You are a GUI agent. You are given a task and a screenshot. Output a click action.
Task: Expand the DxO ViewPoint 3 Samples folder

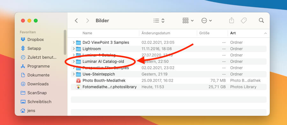[74, 43]
